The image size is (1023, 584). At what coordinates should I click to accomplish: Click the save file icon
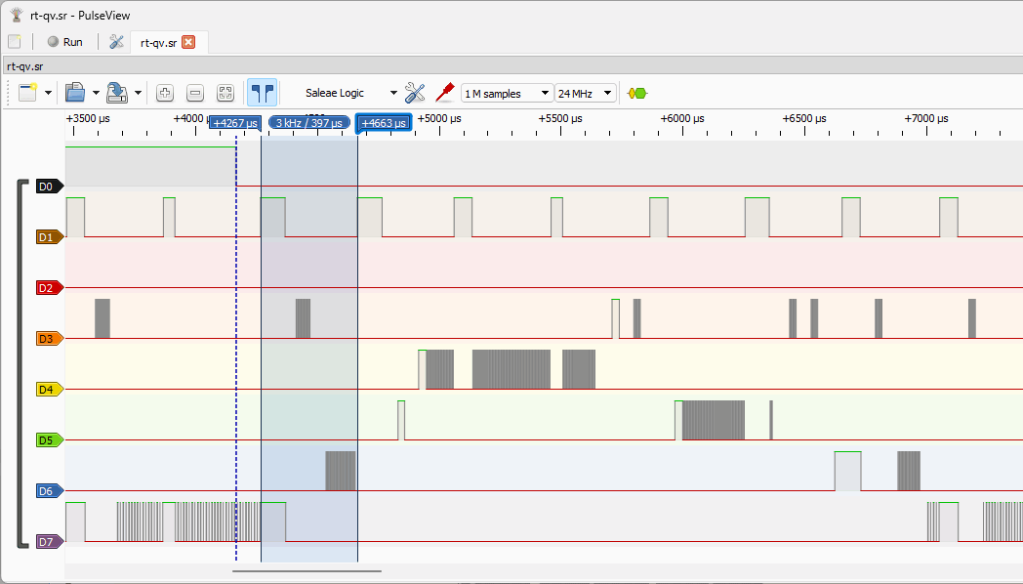(x=117, y=93)
